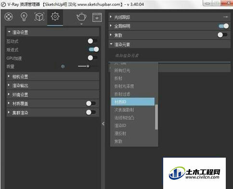Viewport: 233px width, 189px height.
Task: Click the V-Ray logo in title bar
Action: click(x=3, y=4)
